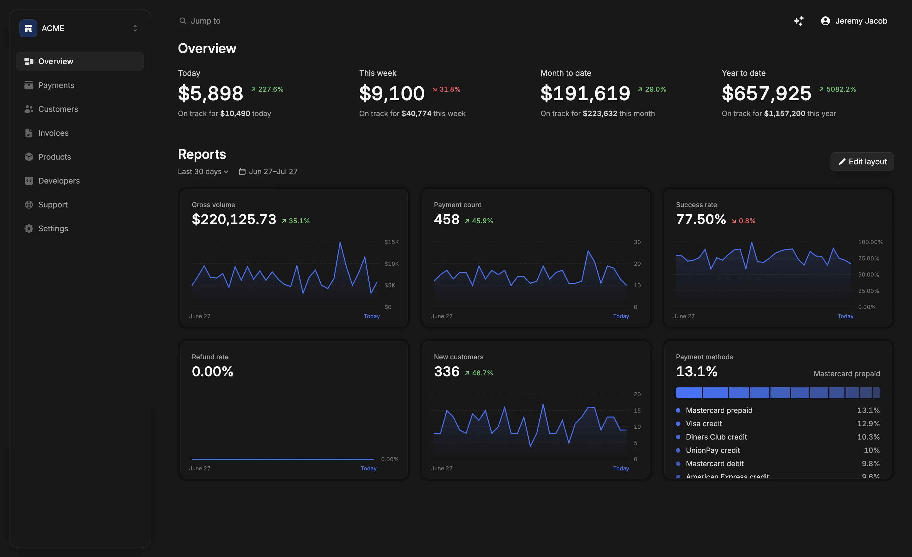Click the New customers 336 value
Image resolution: width=912 pixels, height=557 pixels.
coord(447,372)
